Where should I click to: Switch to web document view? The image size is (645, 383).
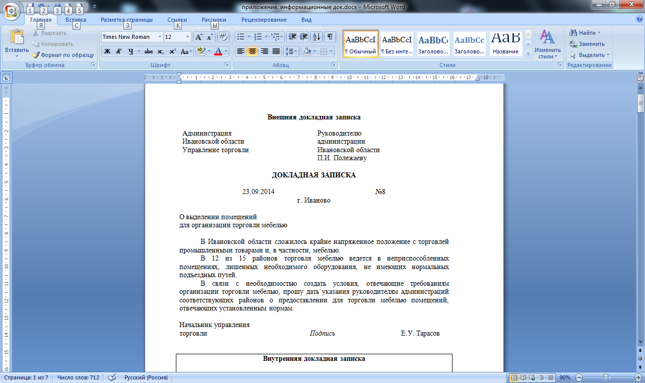532,377
